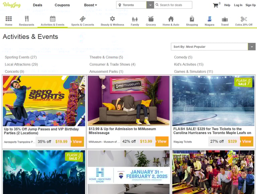This screenshot has height=194, width=257.
Task: Click the 42% off label
Action: [129, 141]
